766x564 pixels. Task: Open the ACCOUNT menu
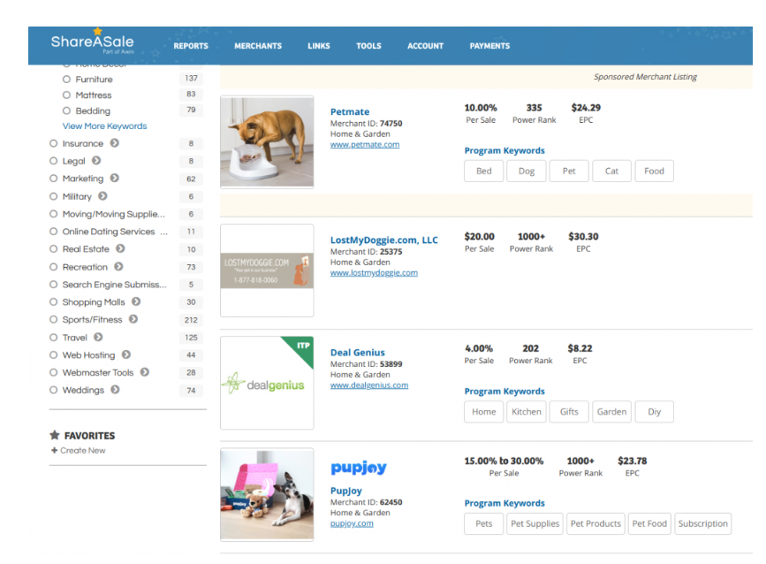426,46
